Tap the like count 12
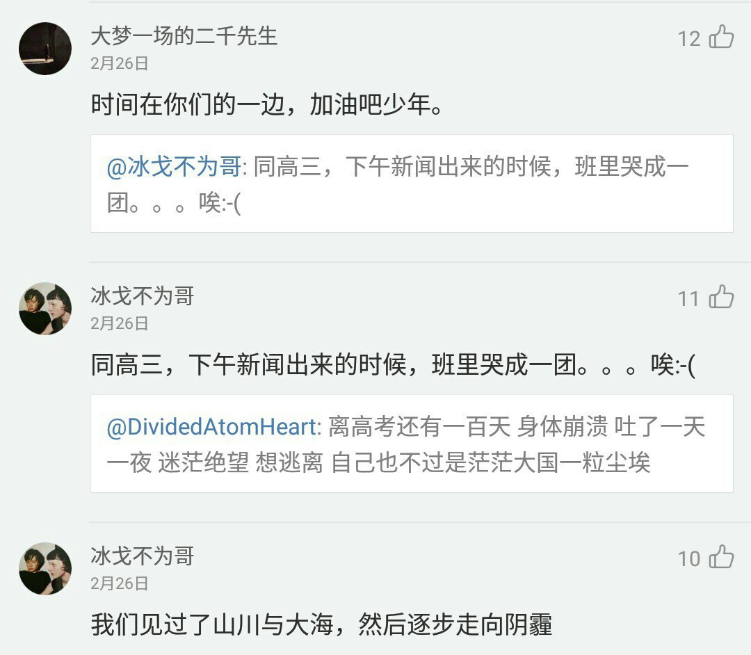The height and width of the screenshot is (655, 751). click(x=689, y=38)
